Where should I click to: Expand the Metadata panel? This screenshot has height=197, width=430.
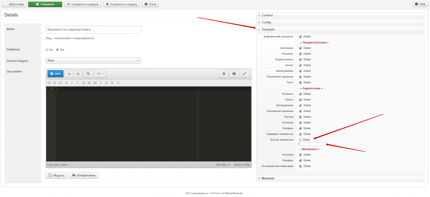pos(340,178)
